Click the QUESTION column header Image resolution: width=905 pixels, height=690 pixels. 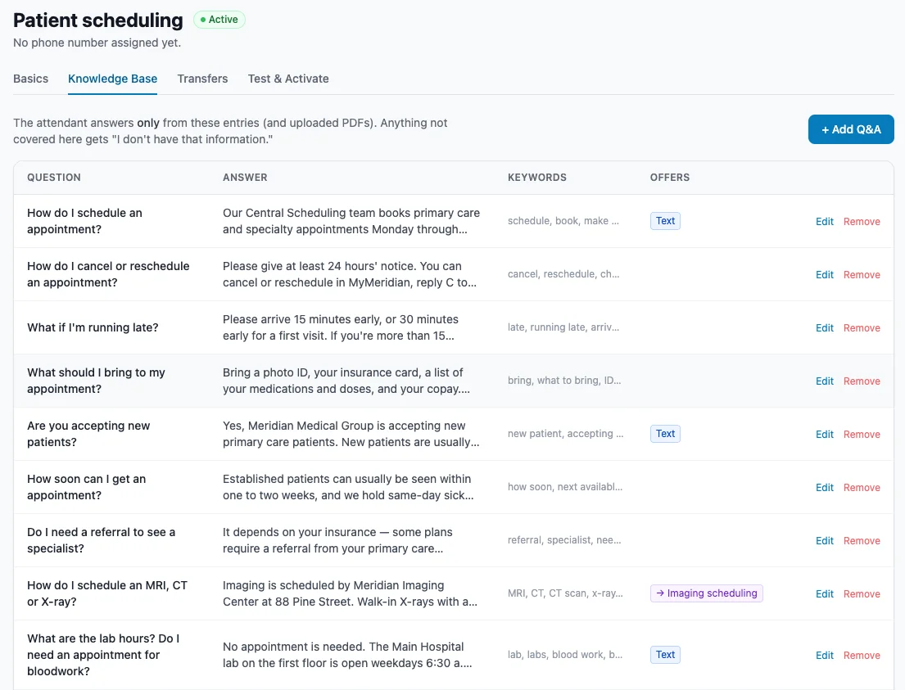54,178
